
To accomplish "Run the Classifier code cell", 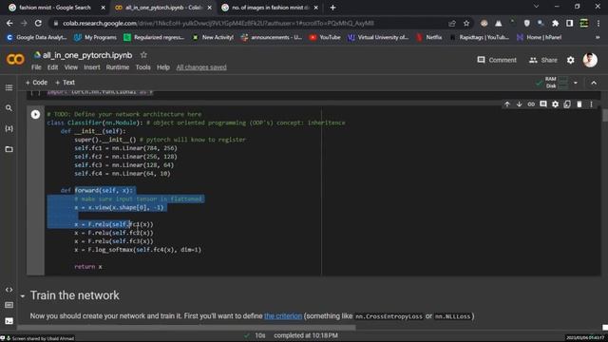I will click(x=35, y=114).
